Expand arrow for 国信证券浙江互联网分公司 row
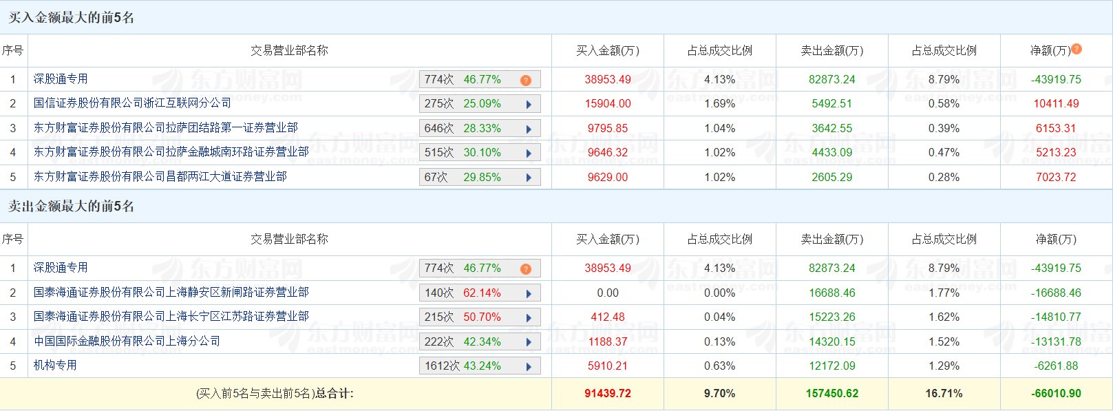The height and width of the screenshot is (411, 1113). tap(529, 105)
